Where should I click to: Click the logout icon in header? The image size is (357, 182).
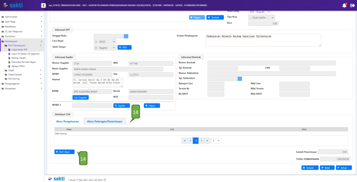352,5
